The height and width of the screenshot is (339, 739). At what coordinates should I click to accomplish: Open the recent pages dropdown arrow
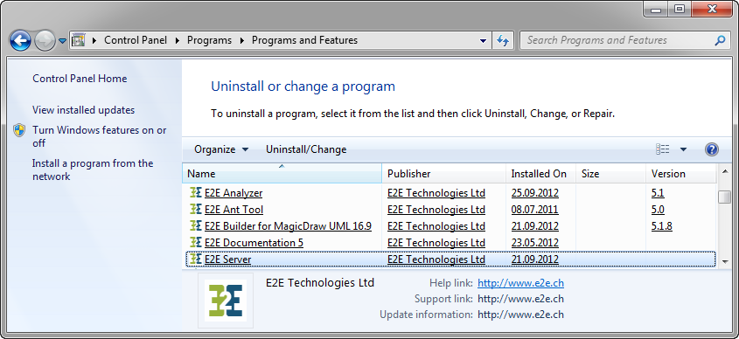tap(62, 41)
